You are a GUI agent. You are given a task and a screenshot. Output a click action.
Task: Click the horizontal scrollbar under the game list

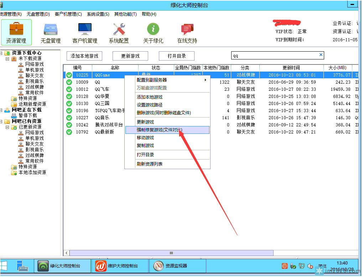[171, 253]
